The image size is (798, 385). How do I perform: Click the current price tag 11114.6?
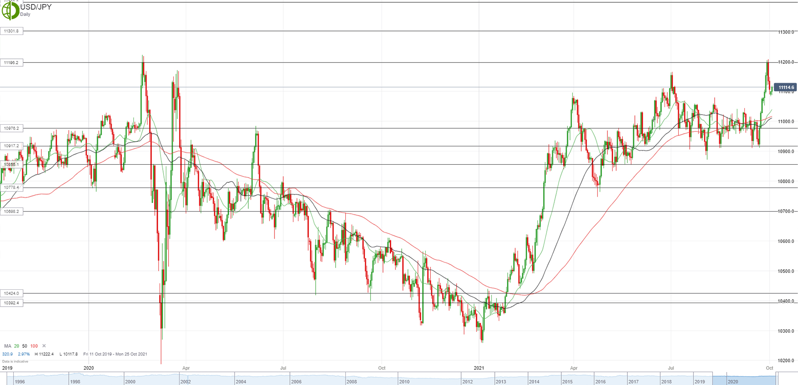click(x=786, y=88)
